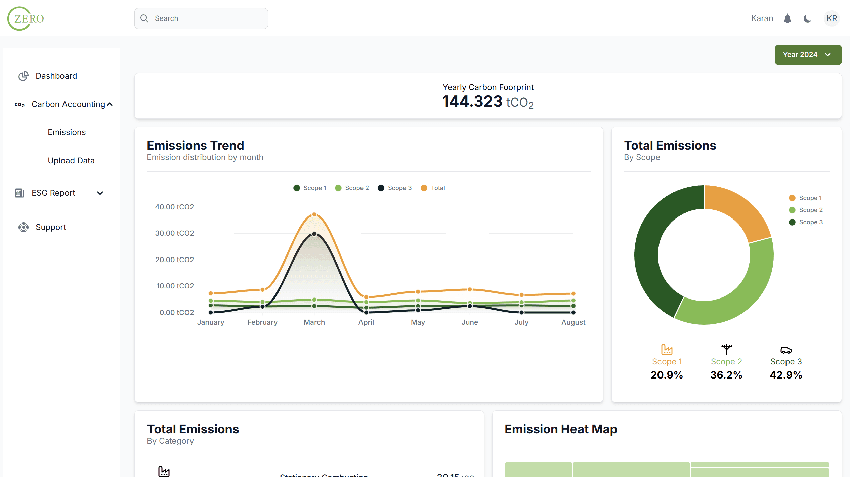Expand the ESG Report submenu
Image resolution: width=850 pixels, height=477 pixels.
tap(100, 193)
